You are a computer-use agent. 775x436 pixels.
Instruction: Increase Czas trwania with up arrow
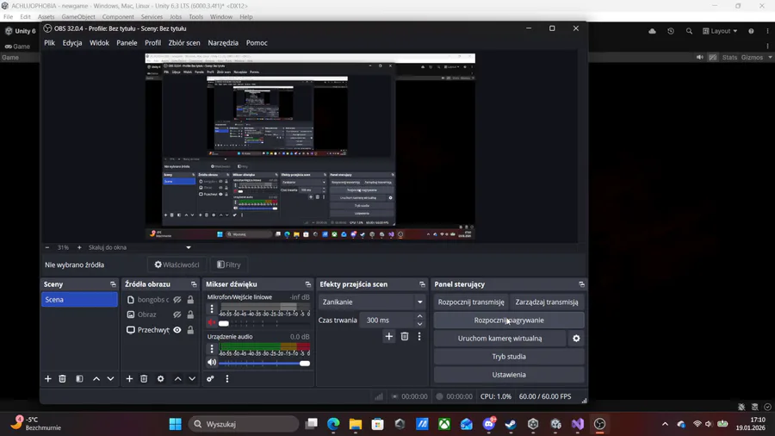419,316
